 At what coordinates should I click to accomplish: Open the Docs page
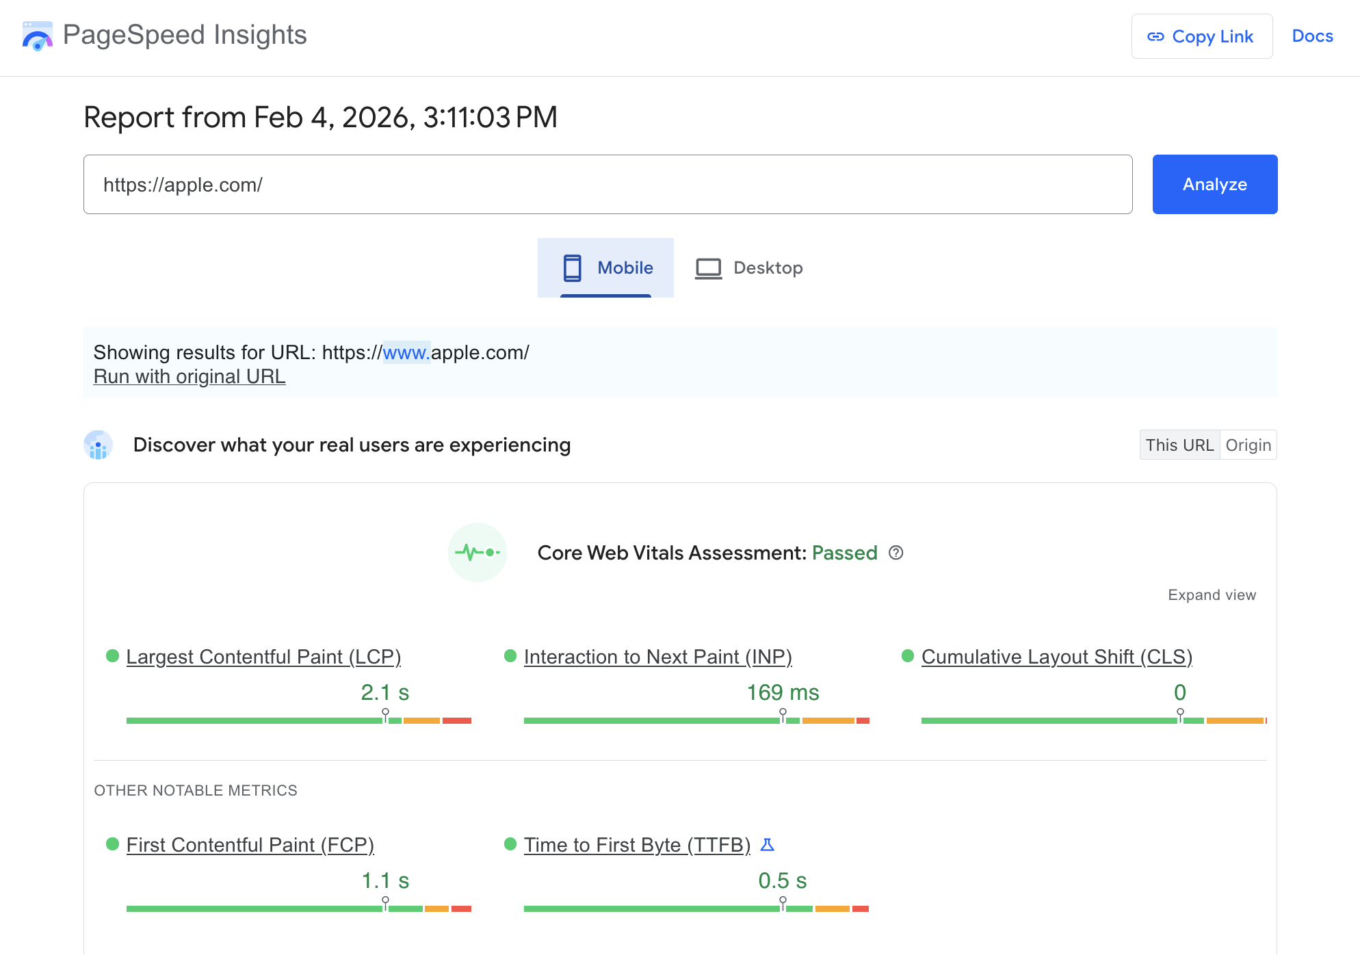coord(1311,36)
